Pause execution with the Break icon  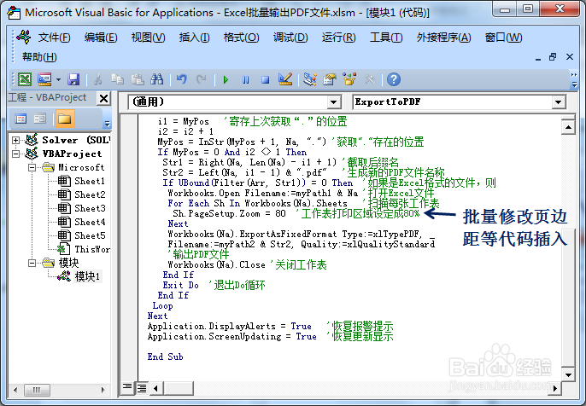point(245,79)
